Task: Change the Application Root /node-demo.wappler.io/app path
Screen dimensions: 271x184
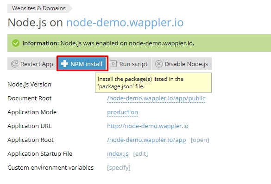Action: coord(146,140)
